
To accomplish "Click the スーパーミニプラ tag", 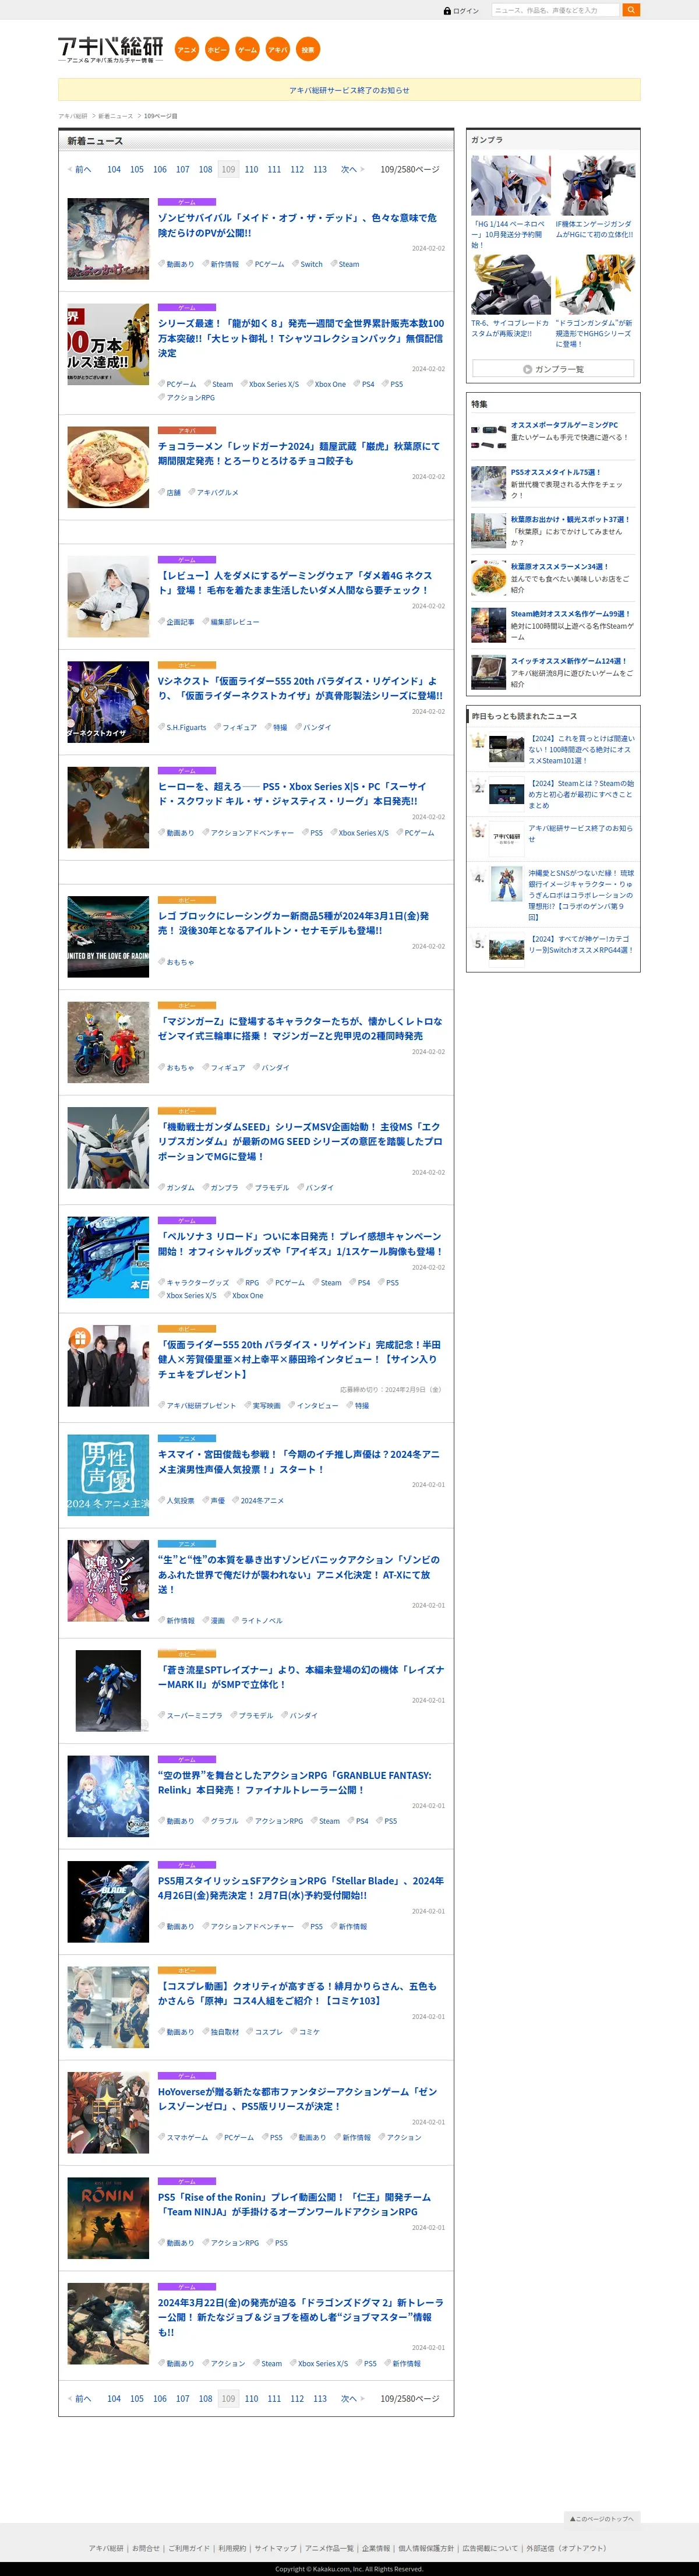I will [194, 1716].
